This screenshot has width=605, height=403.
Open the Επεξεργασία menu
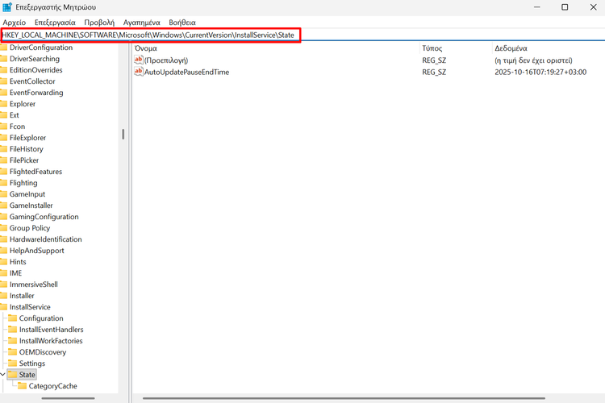(x=55, y=23)
